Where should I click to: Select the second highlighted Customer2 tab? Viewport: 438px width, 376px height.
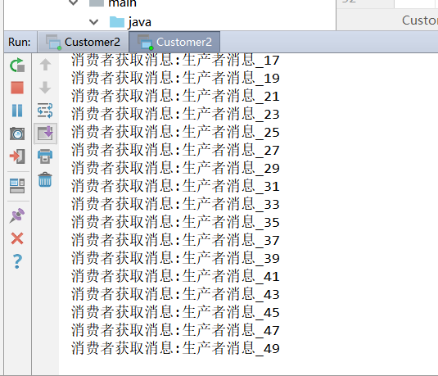(x=174, y=43)
